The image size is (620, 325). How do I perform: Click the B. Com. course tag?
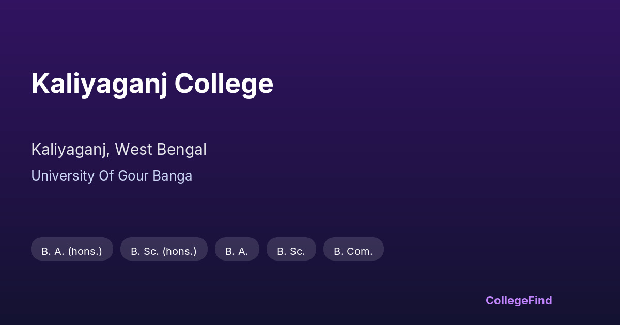[x=353, y=251]
